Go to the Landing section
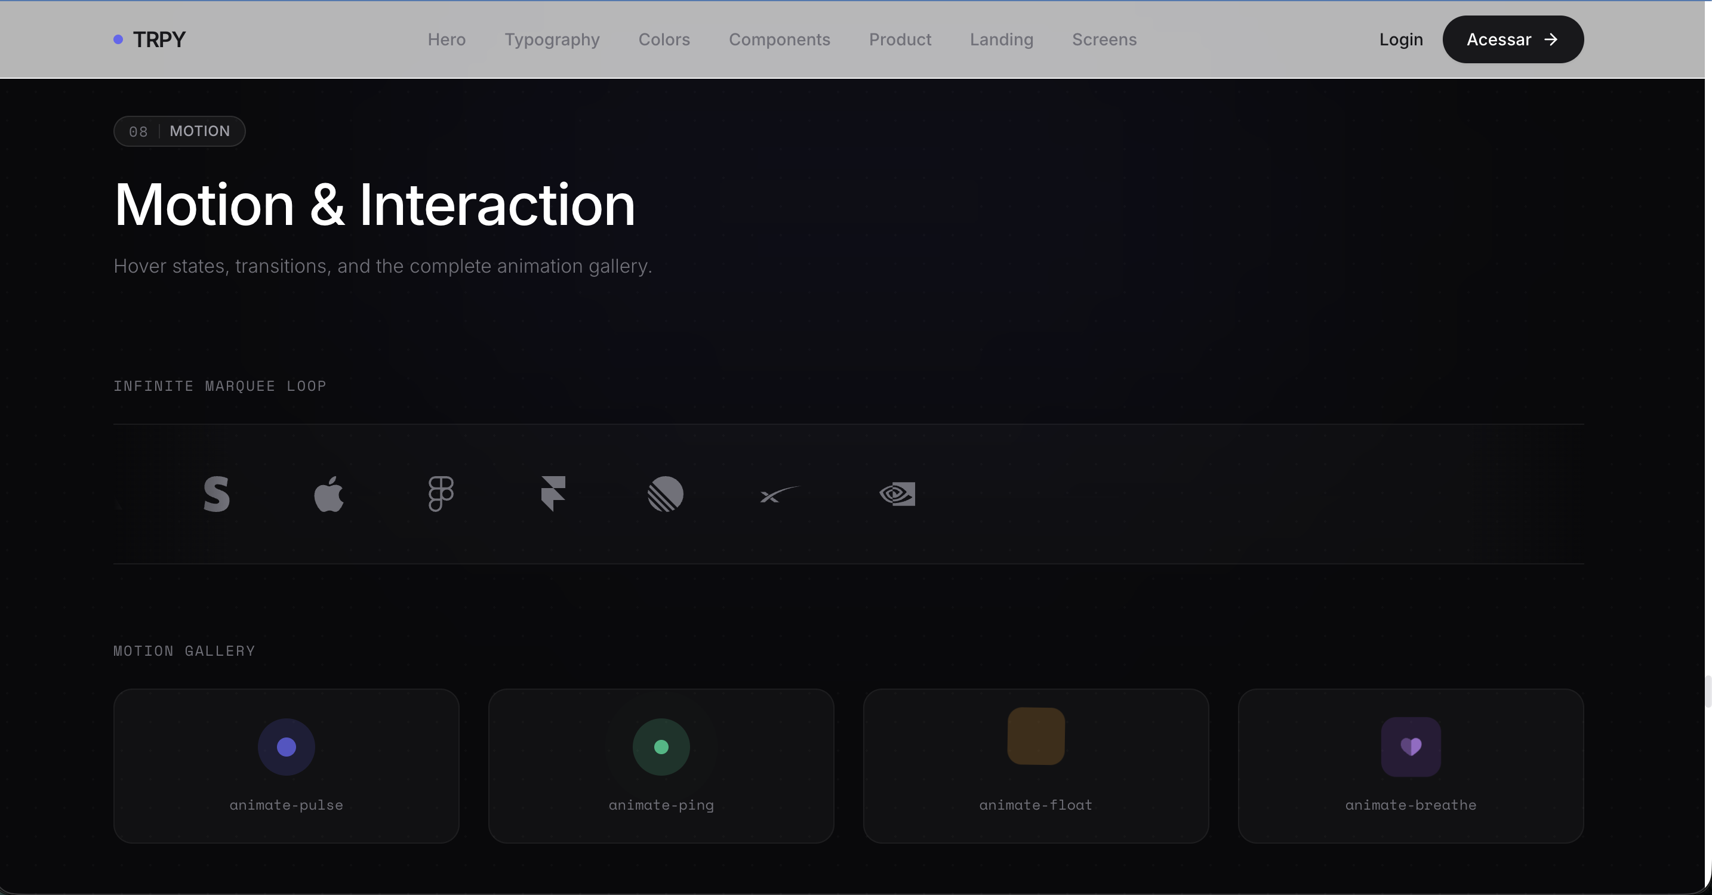The height and width of the screenshot is (895, 1712). tap(1002, 40)
